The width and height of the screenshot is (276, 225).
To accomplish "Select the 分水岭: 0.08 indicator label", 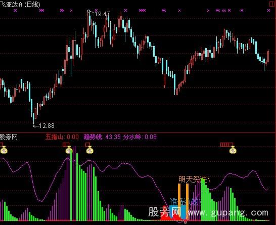I will click(140, 137).
